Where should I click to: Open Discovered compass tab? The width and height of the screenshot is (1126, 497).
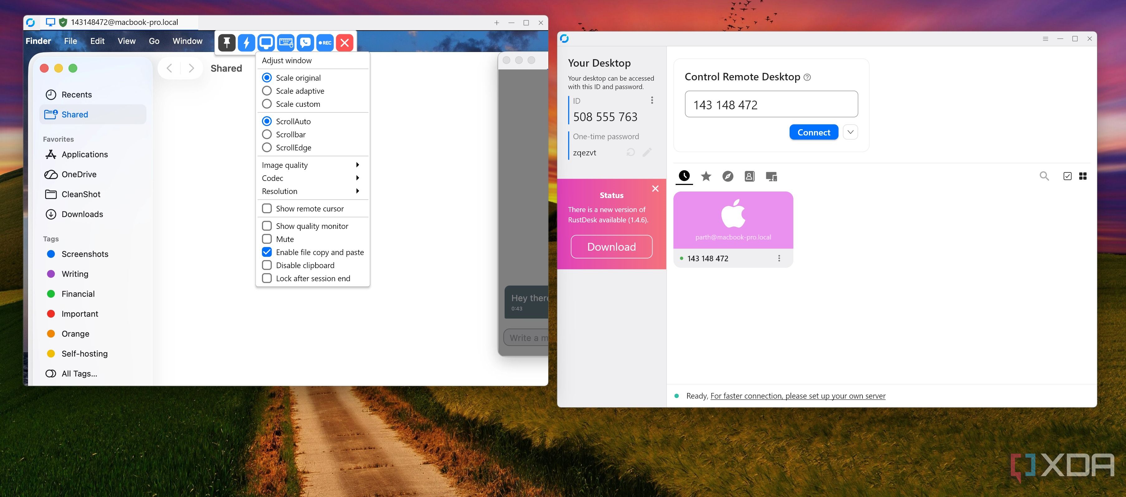click(x=728, y=176)
